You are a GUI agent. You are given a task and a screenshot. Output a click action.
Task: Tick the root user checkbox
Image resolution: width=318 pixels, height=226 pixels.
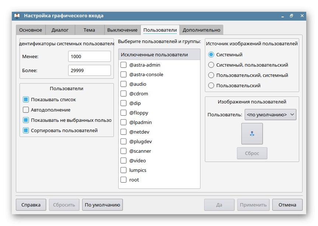[x=123, y=180]
